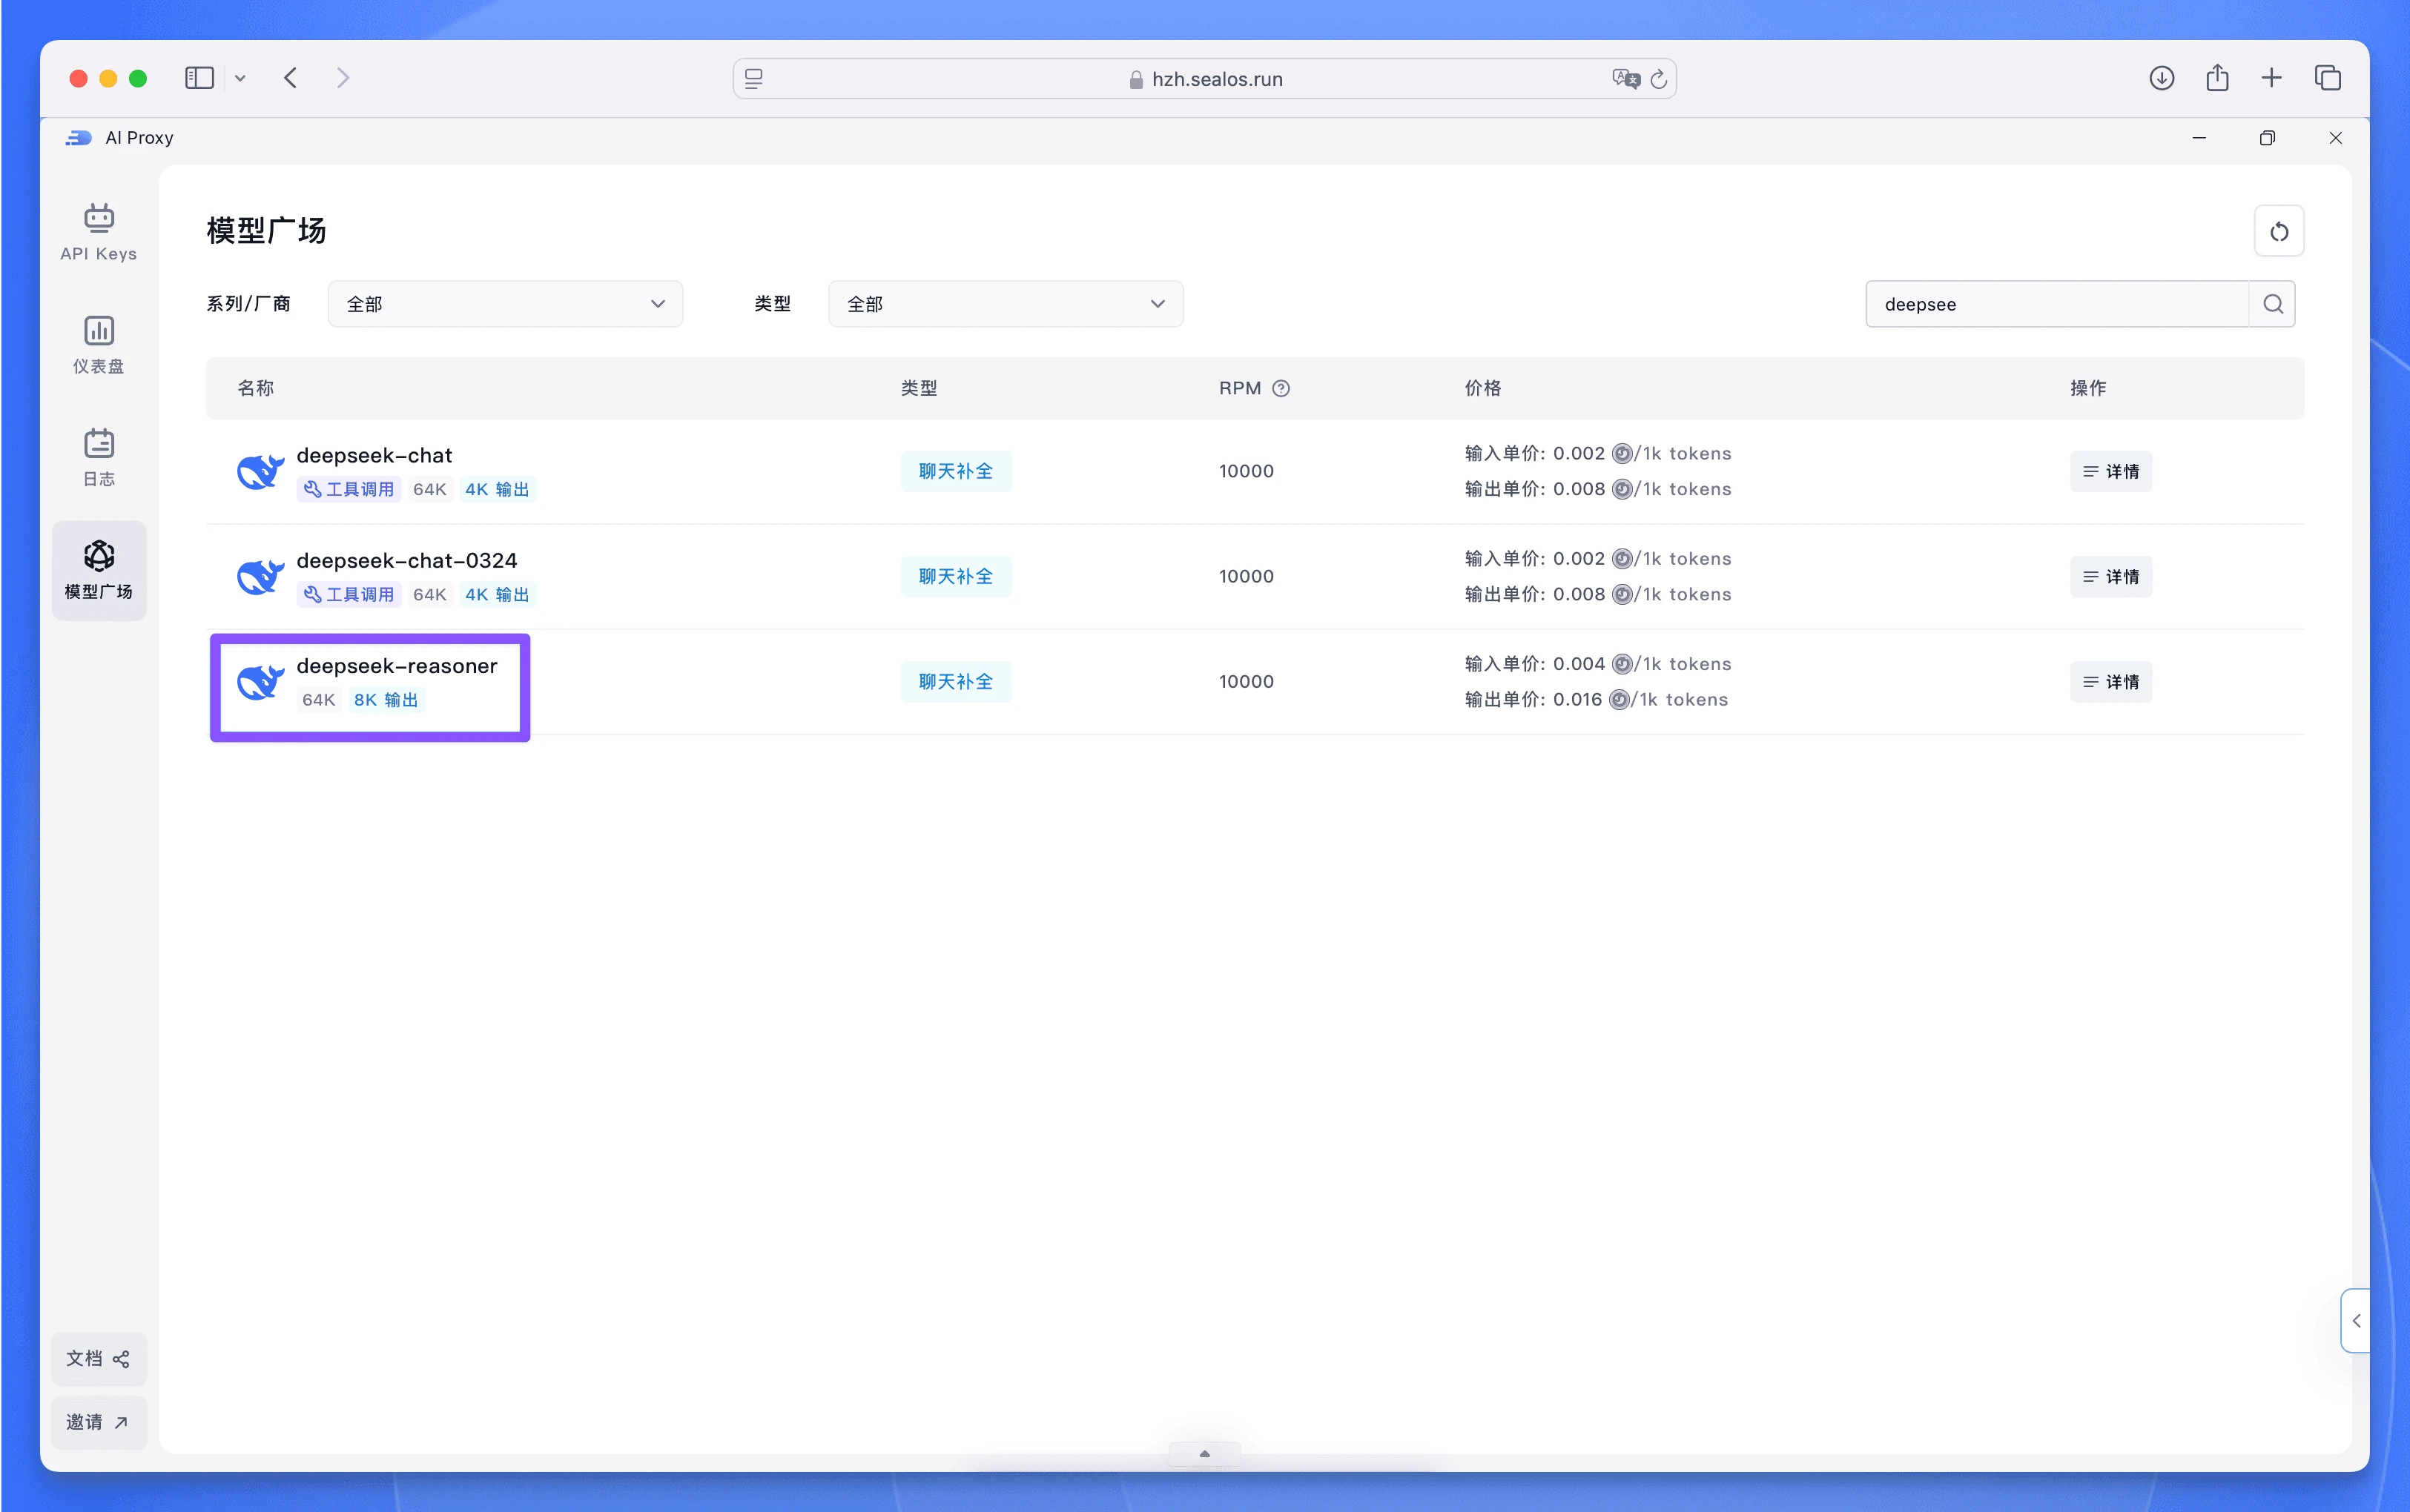The image size is (2410, 1512).
Task: Open the 文档 documentation link
Action: [99, 1358]
